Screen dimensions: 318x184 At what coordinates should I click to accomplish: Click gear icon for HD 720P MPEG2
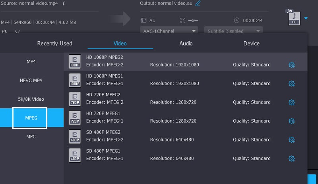(x=291, y=102)
